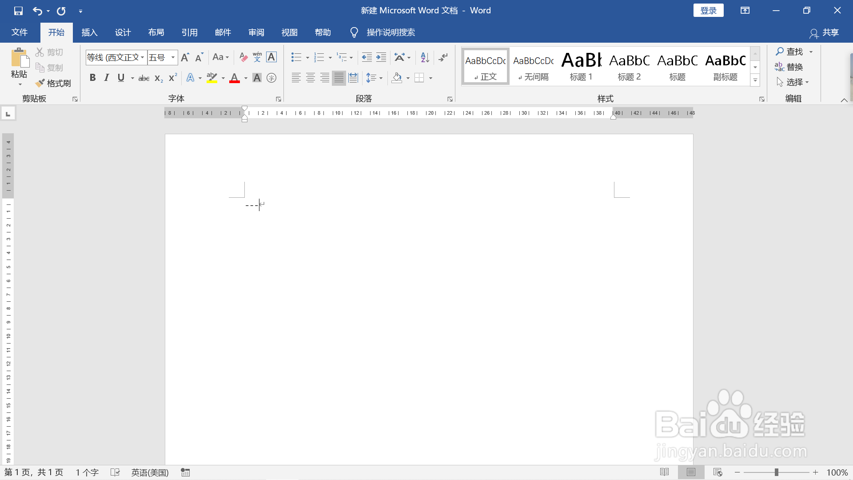The width and height of the screenshot is (853, 480).
Task: Click the Strikethrough (abc) icon
Action: pyautogui.click(x=143, y=78)
